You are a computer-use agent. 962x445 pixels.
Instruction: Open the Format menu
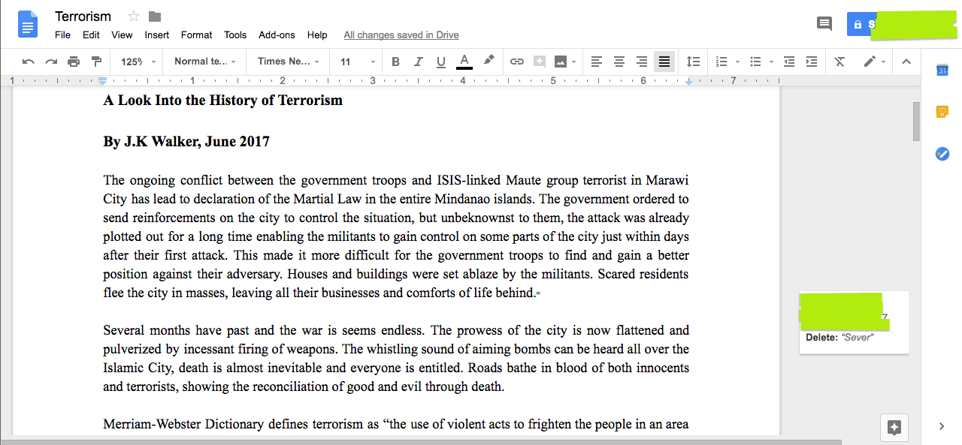[x=197, y=35]
